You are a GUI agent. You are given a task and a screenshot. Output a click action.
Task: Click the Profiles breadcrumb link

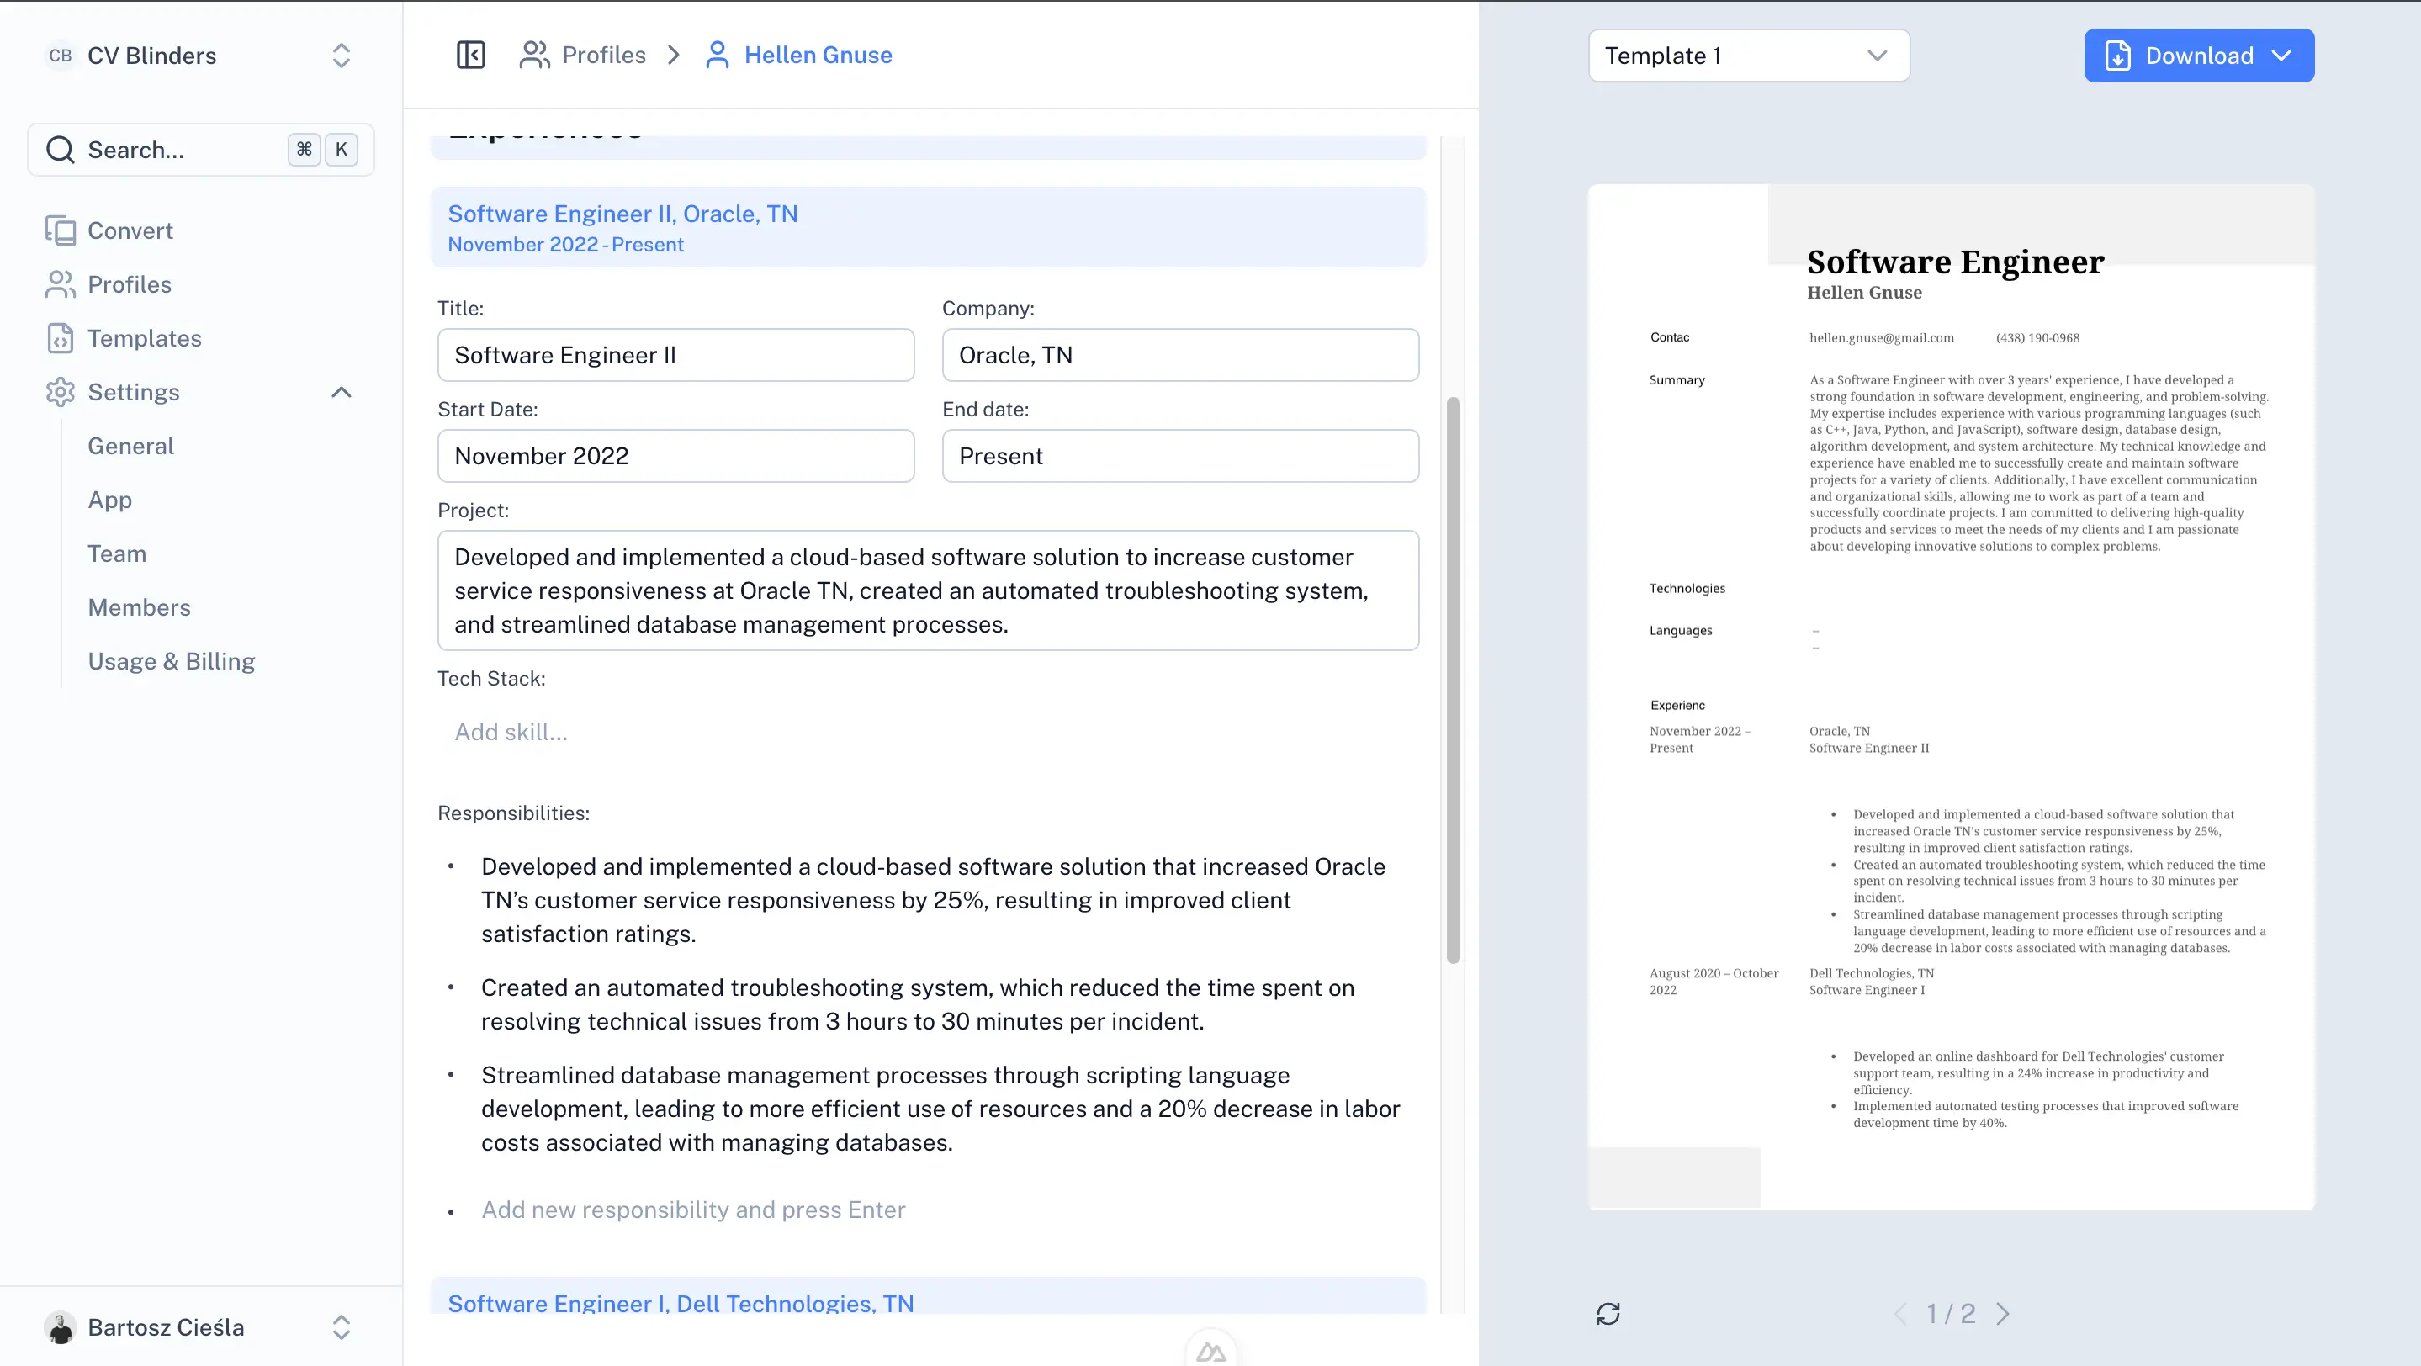pos(603,56)
